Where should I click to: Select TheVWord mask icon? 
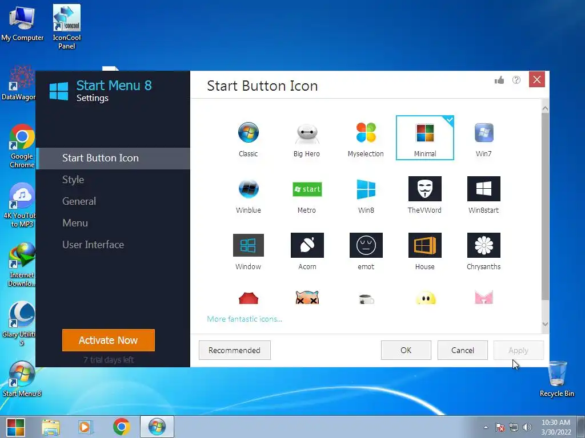pyautogui.click(x=424, y=195)
